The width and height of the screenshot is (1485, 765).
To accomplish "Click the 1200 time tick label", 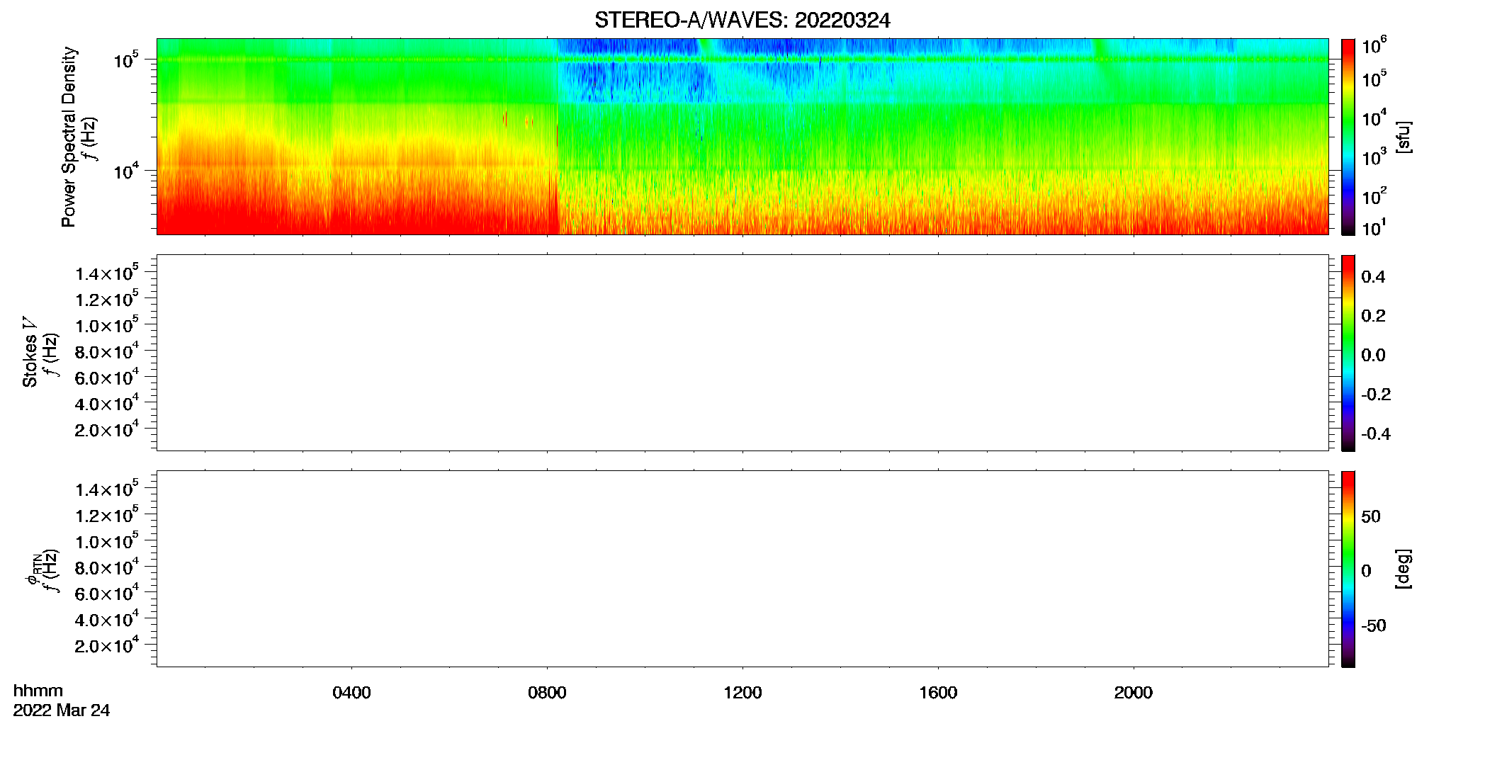I will (742, 693).
